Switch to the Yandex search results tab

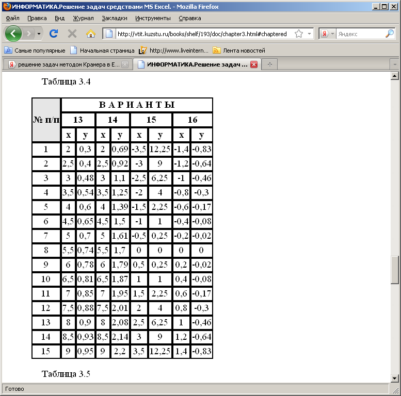(64, 64)
